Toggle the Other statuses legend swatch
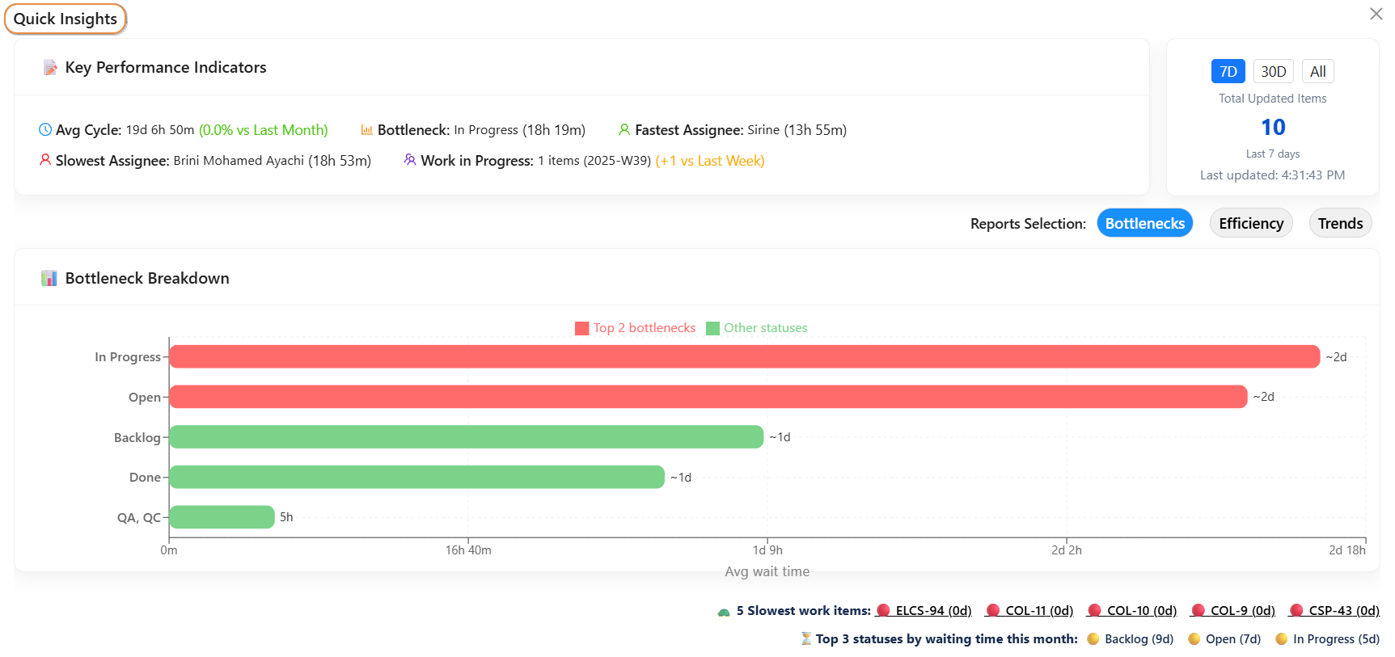 click(712, 328)
